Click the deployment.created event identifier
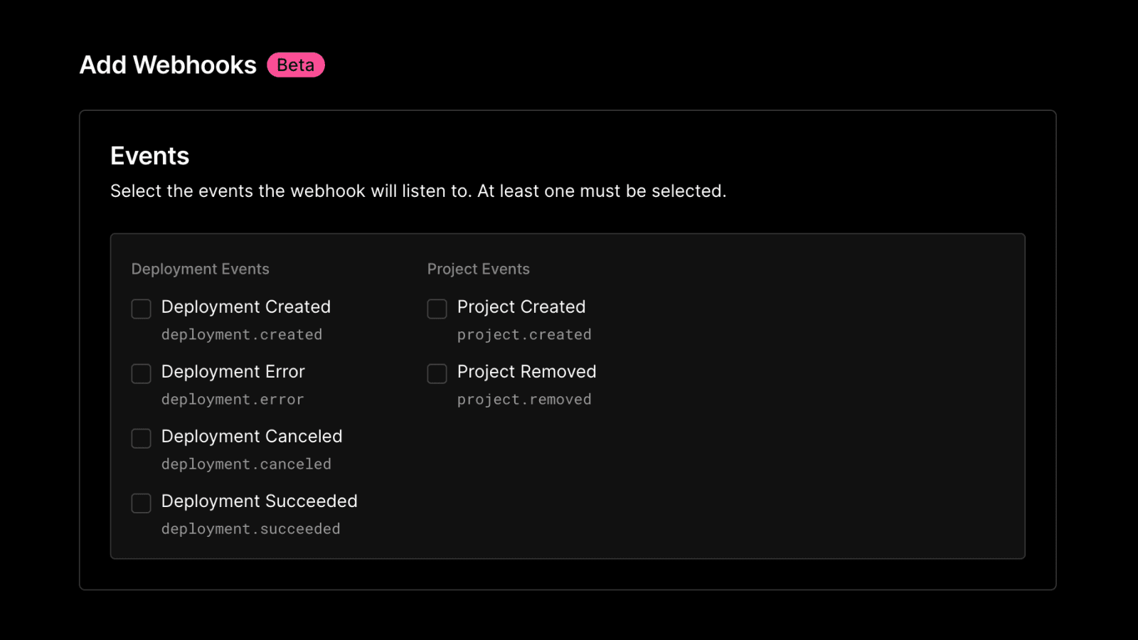 coord(242,335)
